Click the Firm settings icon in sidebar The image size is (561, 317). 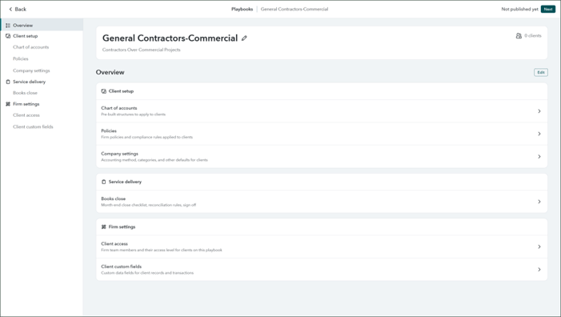click(8, 104)
